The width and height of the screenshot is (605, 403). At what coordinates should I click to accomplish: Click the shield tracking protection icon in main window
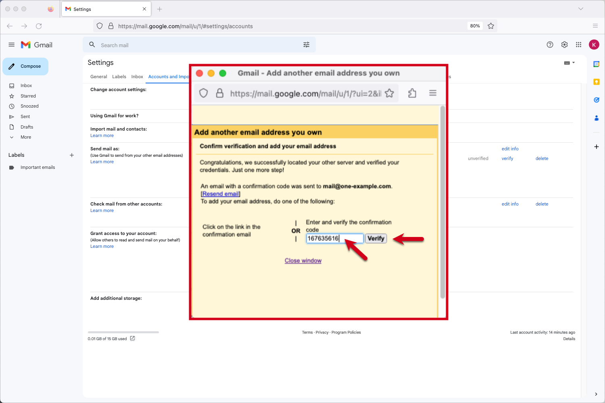100,26
